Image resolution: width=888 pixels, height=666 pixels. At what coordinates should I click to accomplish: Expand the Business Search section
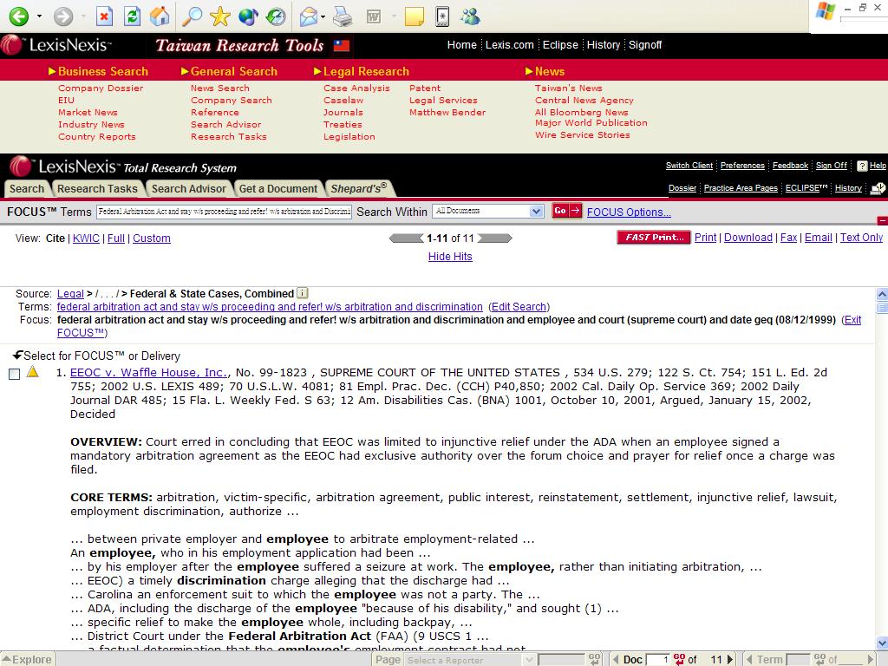(x=98, y=71)
